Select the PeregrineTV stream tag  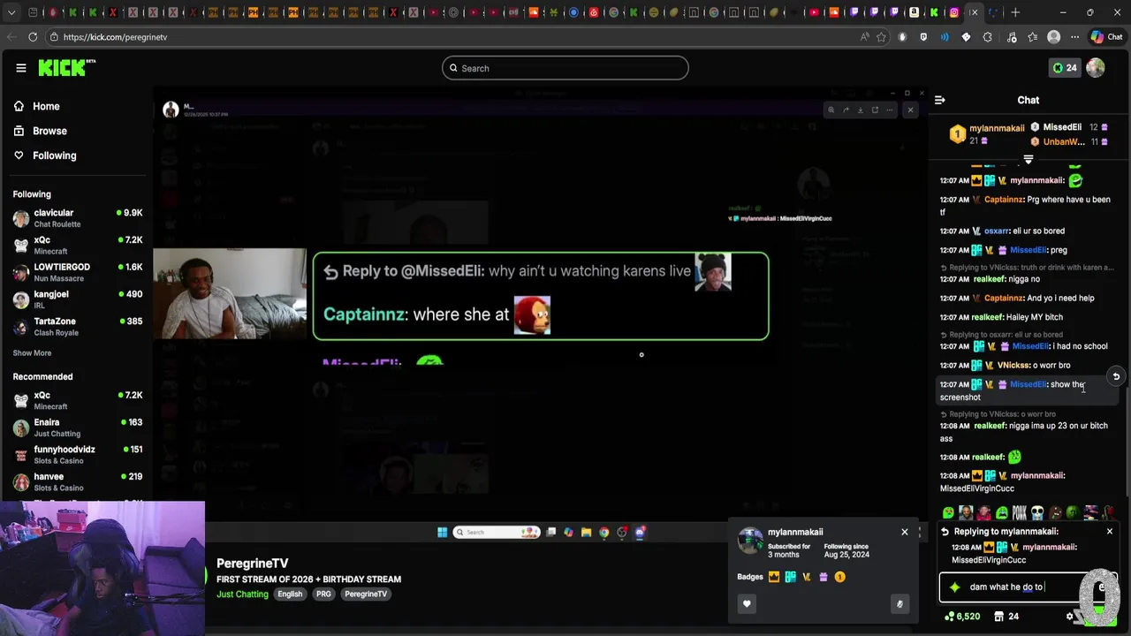click(x=366, y=594)
